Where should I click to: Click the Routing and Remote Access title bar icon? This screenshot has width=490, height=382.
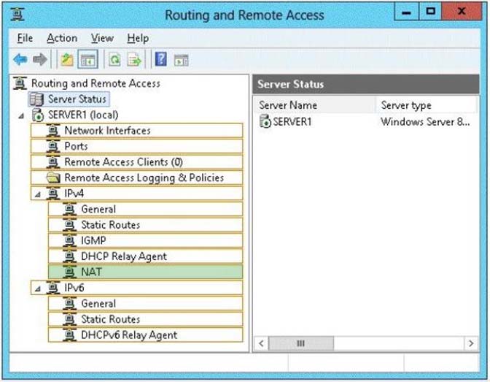coord(17,15)
